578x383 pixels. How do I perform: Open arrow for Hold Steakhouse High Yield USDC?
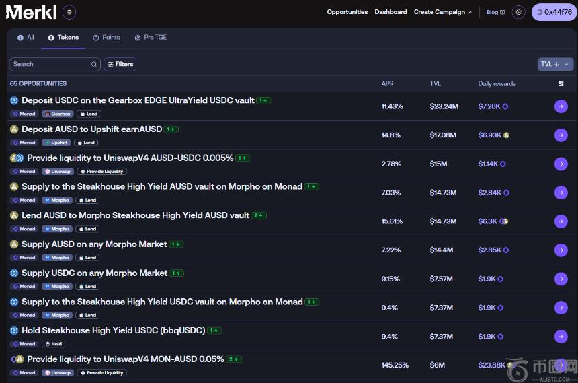click(x=561, y=337)
